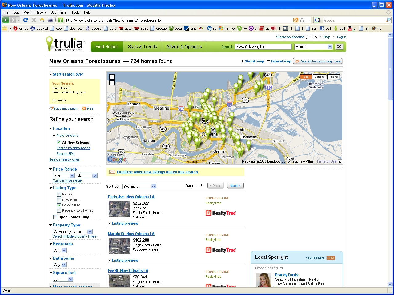Enable Open Homes Only checkbox
The height and width of the screenshot is (295, 394).
tap(55, 217)
